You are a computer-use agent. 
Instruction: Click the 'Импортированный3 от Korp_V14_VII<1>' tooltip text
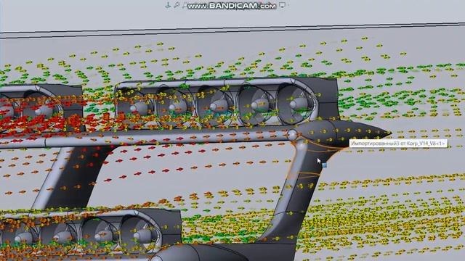[x=398, y=144]
